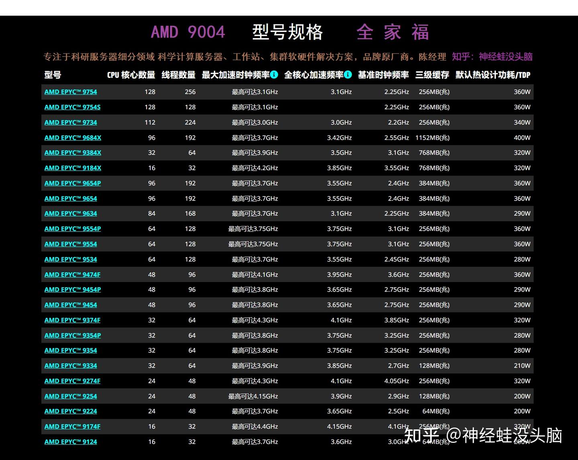Open the AMD EPYC 9754 product link

coord(70,92)
